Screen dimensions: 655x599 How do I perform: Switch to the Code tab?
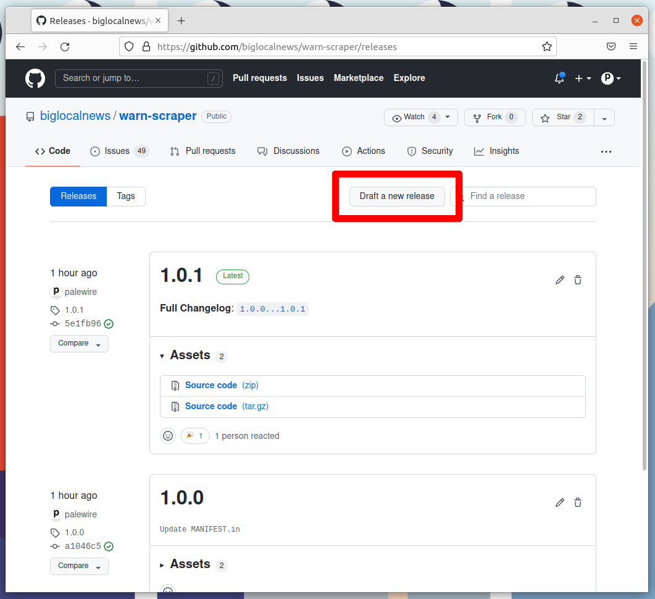(52, 151)
